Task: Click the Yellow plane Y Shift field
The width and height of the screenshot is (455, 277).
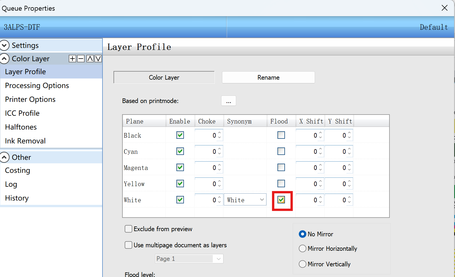Action: 338,184
